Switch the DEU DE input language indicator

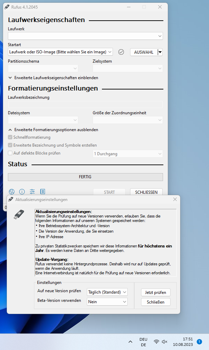pos(143,342)
